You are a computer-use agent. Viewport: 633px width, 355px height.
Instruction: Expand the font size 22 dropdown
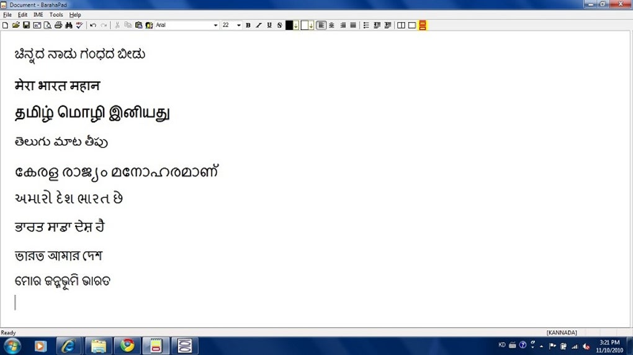(239, 25)
